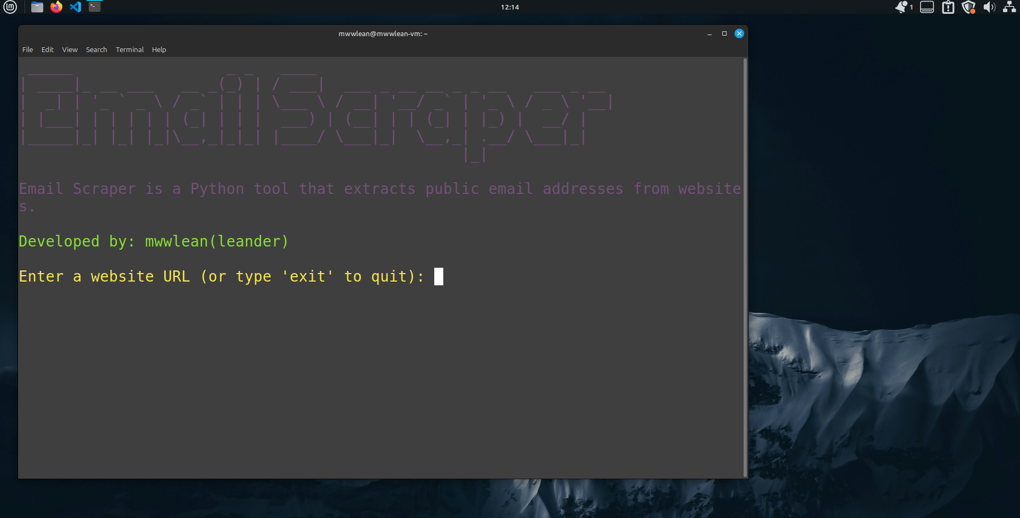Screen dimensions: 1020x518
Task: Open the update manager shield icon
Action: (x=968, y=7)
